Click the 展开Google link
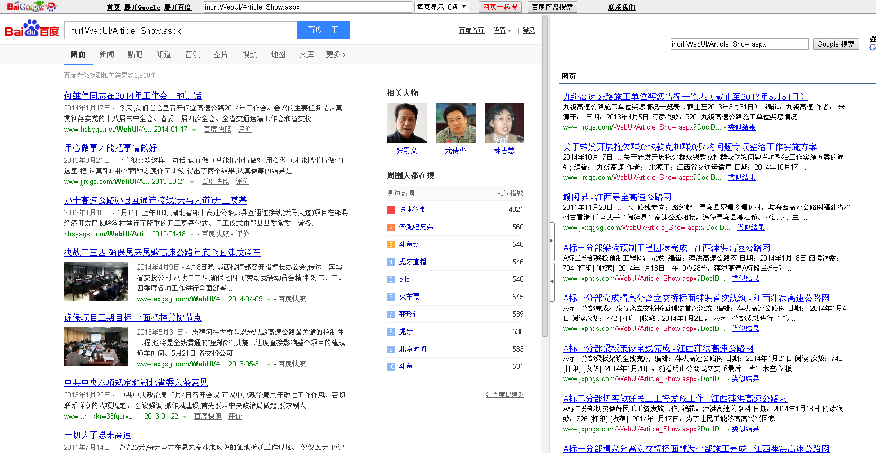The height and width of the screenshot is (453, 876). (x=142, y=7)
